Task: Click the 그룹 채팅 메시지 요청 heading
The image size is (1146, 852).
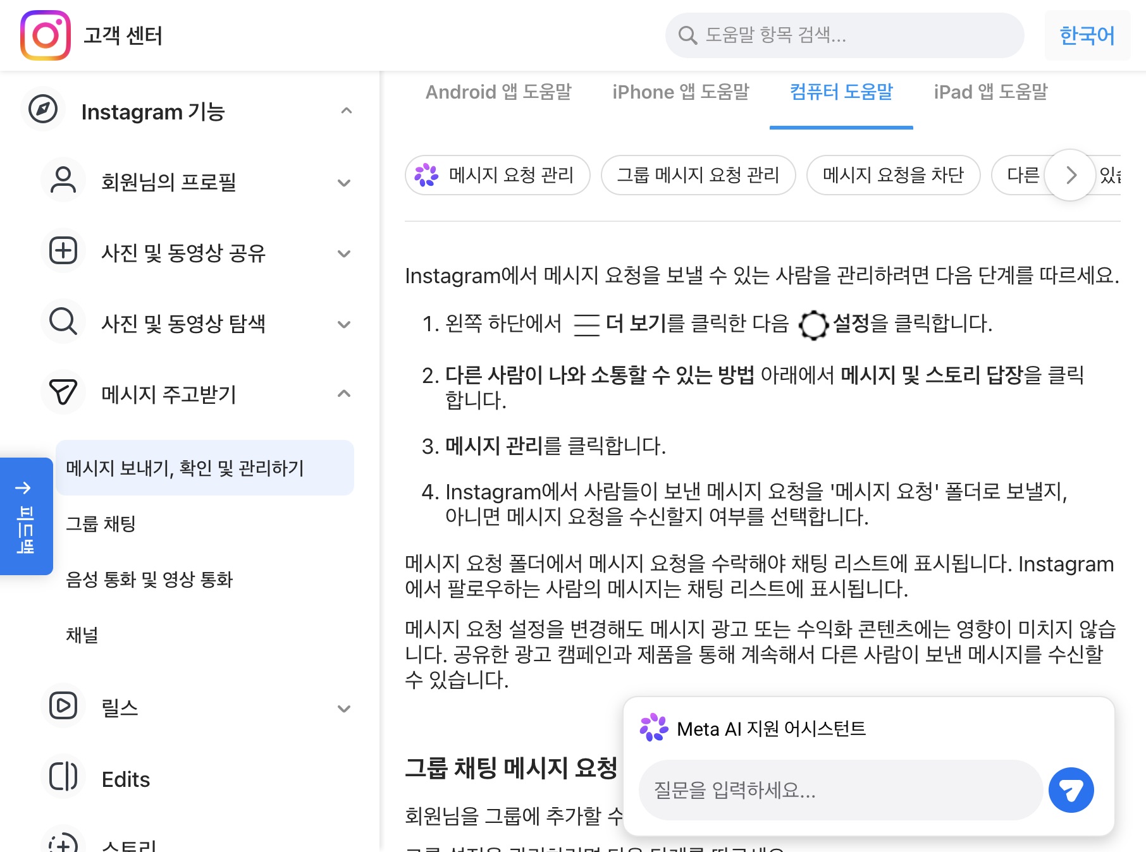Action: tap(511, 768)
